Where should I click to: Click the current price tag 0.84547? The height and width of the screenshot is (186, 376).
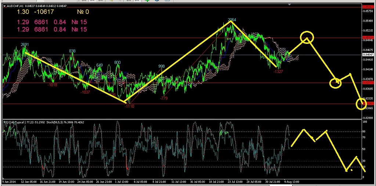367,55
